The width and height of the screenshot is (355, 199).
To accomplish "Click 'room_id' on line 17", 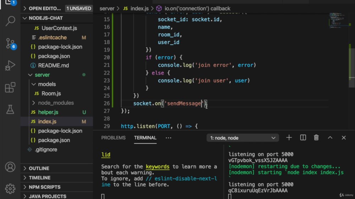I will (x=168, y=35).
